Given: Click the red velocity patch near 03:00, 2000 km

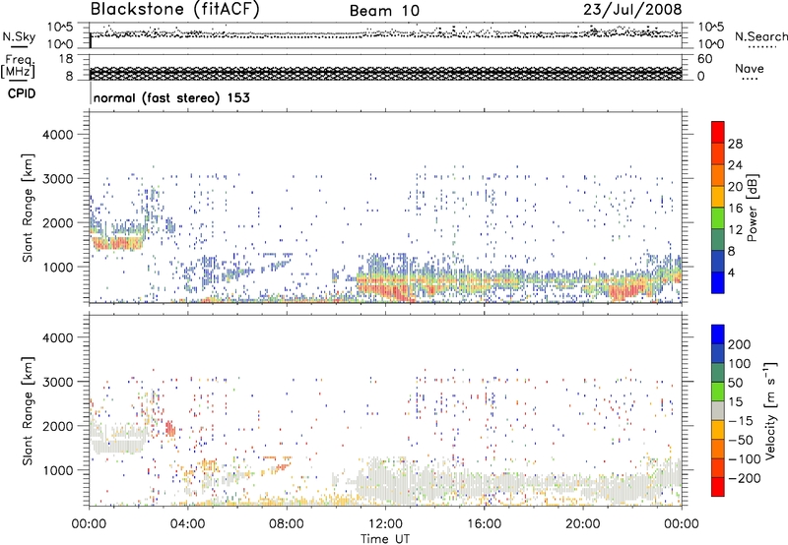Looking at the screenshot, I should pos(169,429).
